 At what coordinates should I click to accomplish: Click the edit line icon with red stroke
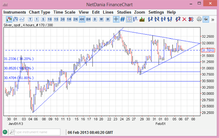(178, 19)
